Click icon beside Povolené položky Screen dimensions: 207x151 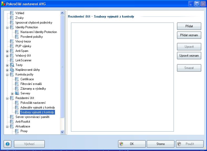point(17,37)
